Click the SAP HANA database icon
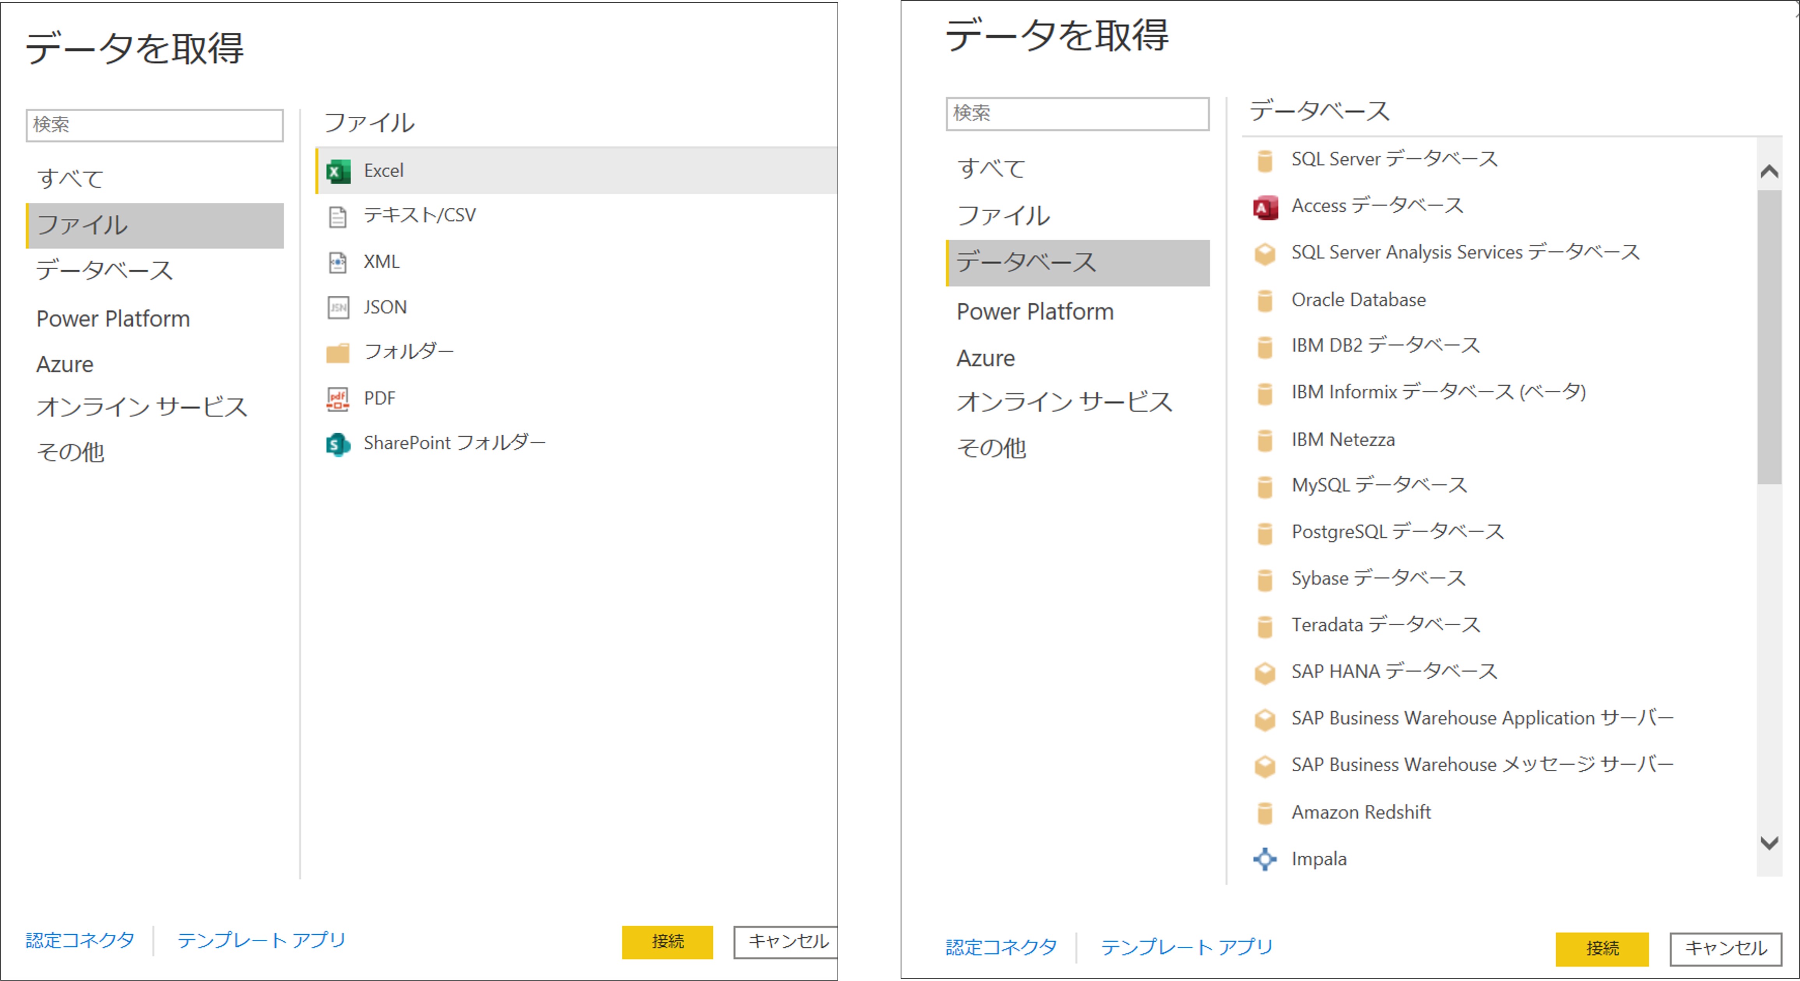 tap(1265, 672)
